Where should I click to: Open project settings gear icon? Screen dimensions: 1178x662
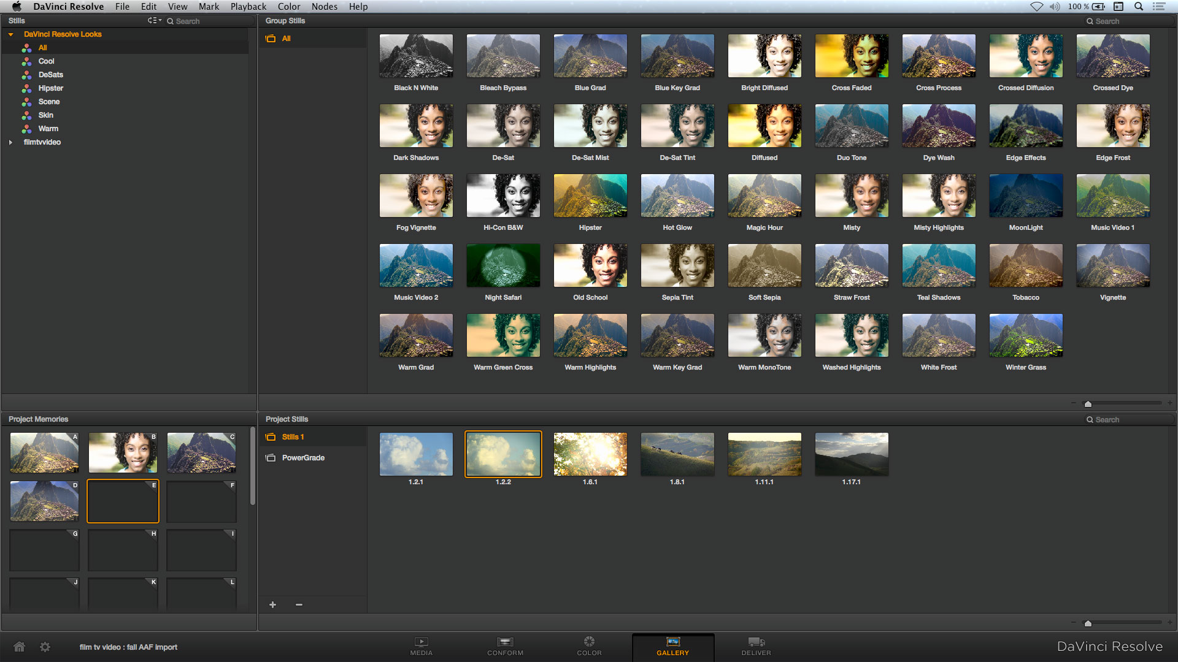45,647
